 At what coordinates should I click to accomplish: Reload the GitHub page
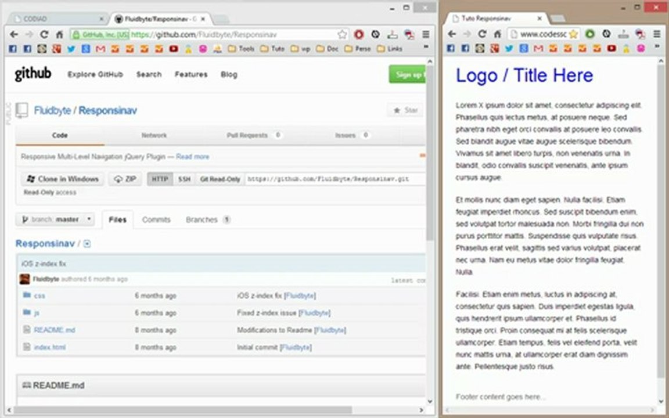coord(44,35)
